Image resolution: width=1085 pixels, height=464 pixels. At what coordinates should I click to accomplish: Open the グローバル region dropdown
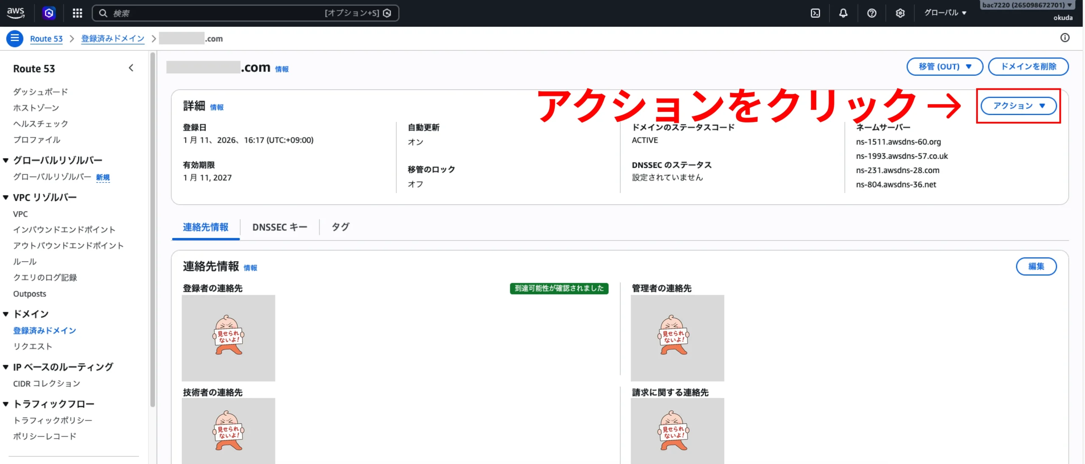[945, 13]
